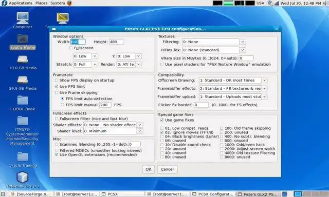
Task: Enable Filtered MDECs checkbox
Action: [x=57, y=150]
